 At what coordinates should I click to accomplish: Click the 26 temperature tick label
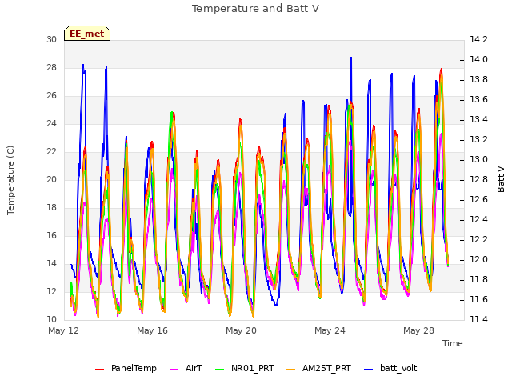pos(51,96)
